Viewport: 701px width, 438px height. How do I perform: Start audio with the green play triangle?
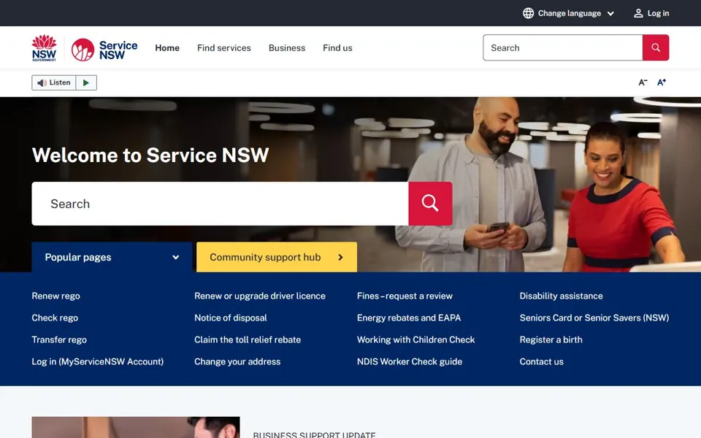(x=86, y=82)
